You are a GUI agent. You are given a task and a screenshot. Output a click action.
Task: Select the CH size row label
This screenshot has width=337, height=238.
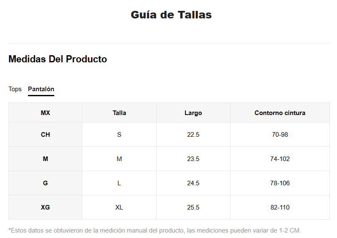pyautogui.click(x=46, y=135)
